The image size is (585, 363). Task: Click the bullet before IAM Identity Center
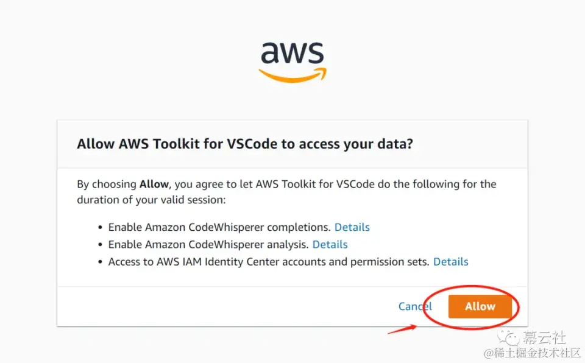coord(101,262)
